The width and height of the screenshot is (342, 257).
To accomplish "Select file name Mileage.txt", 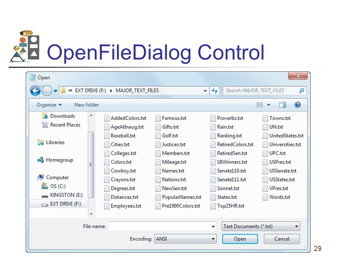I will pos(174,162).
